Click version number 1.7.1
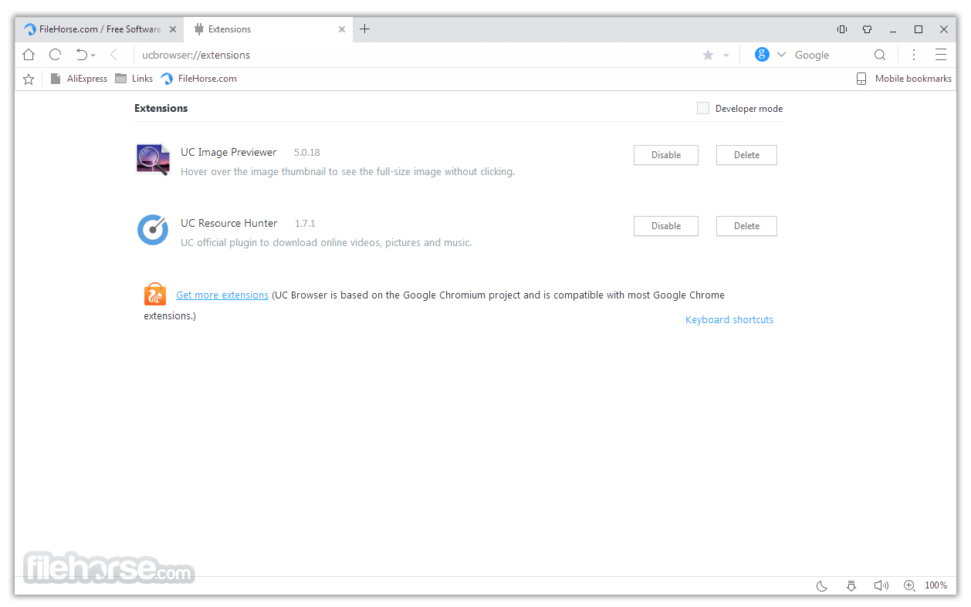The image size is (971, 607). (305, 224)
